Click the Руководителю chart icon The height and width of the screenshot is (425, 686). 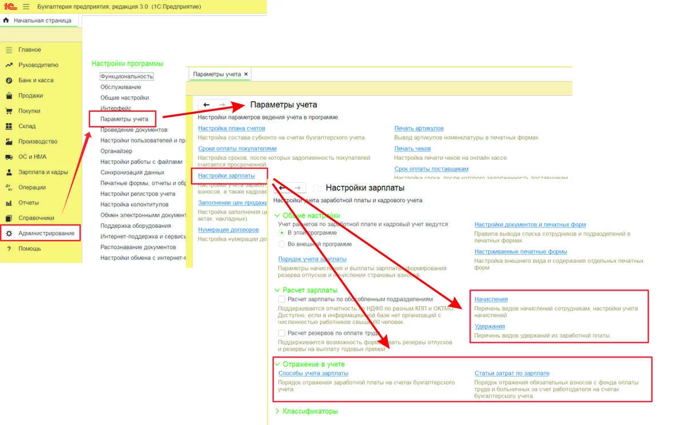pyautogui.click(x=9, y=65)
